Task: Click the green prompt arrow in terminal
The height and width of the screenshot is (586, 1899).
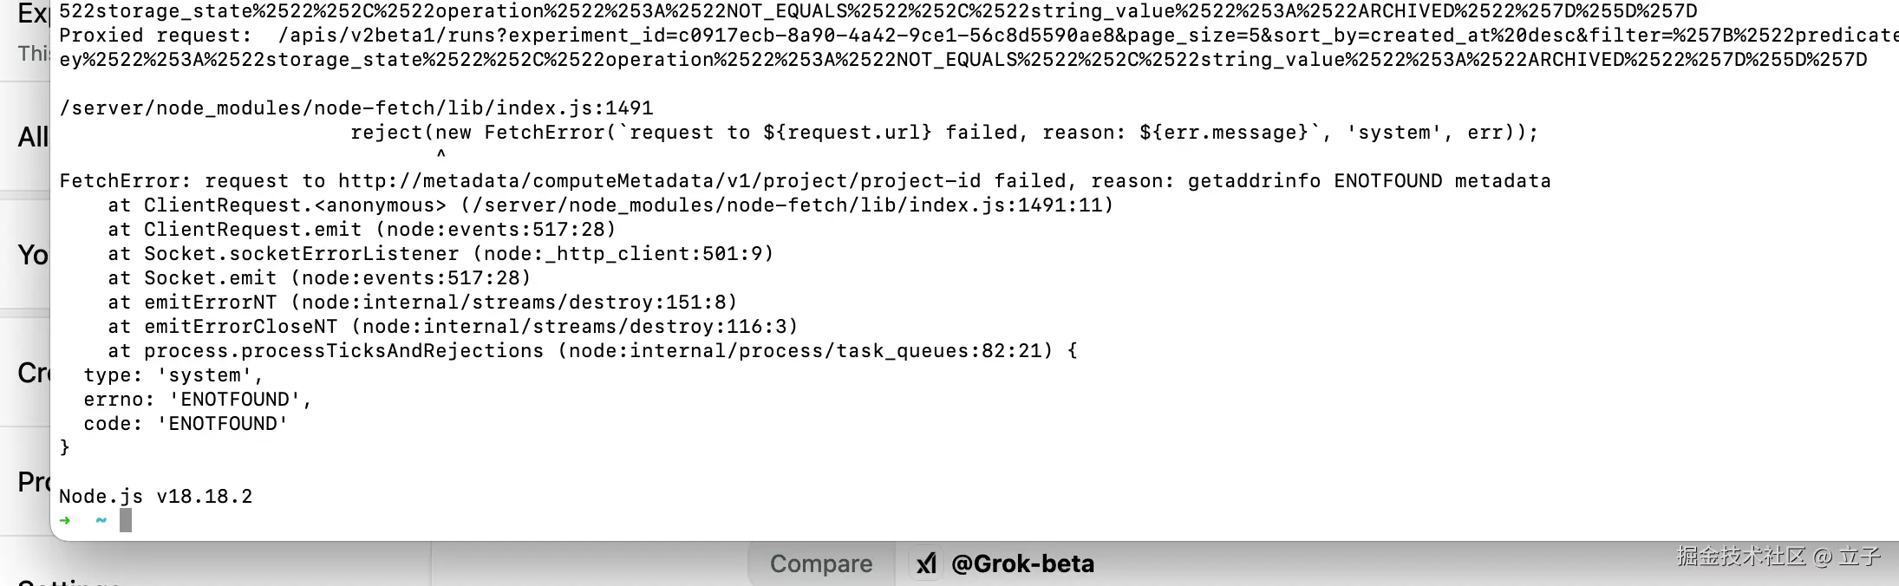Action: [x=65, y=520]
